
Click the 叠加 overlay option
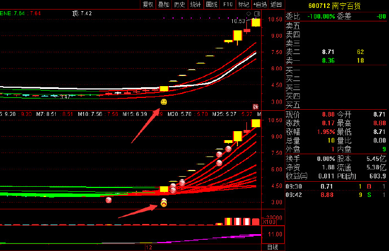[163, 5]
